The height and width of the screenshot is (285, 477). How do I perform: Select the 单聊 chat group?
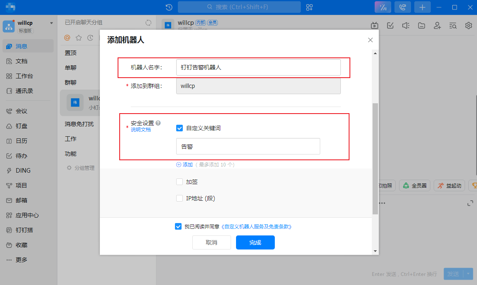point(71,68)
